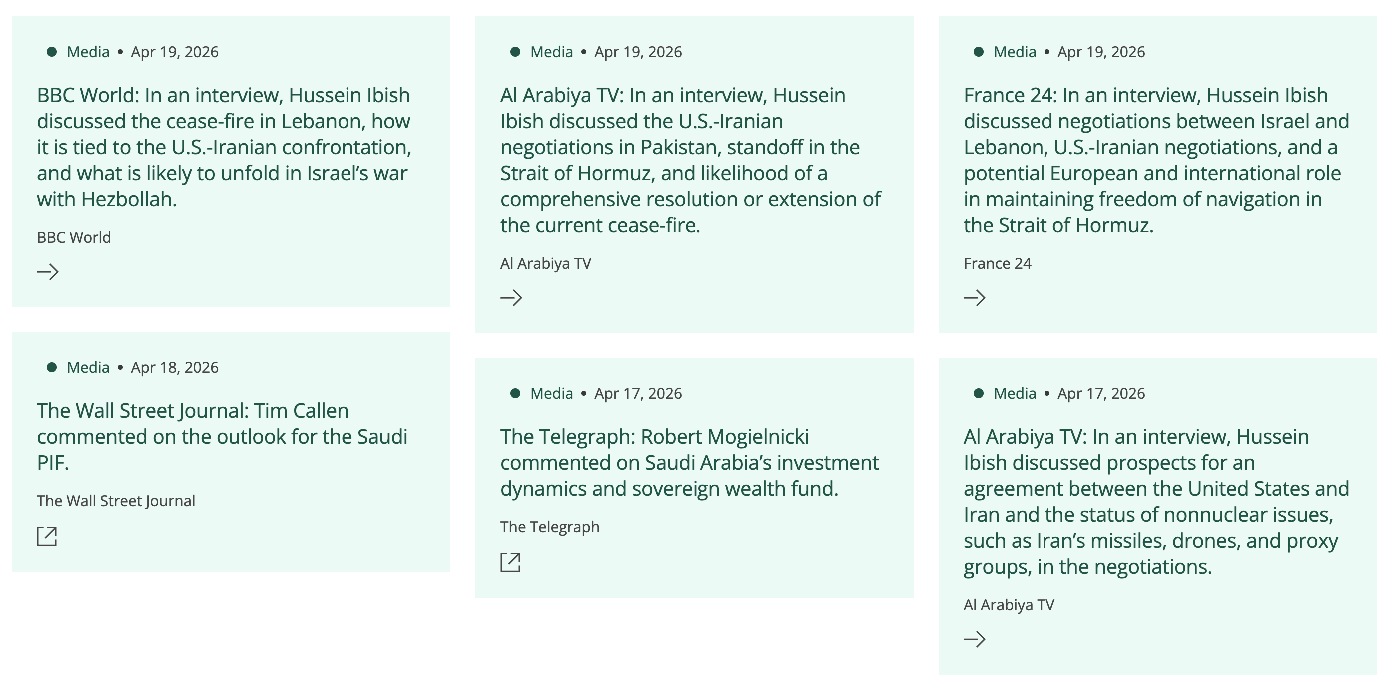Click 'The Telegraph' source label
Image resolution: width=1394 pixels, height=688 pixels.
tap(549, 527)
